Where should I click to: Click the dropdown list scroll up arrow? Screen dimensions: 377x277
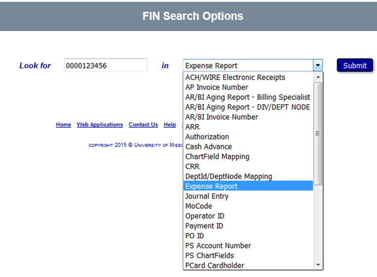pyautogui.click(x=318, y=77)
